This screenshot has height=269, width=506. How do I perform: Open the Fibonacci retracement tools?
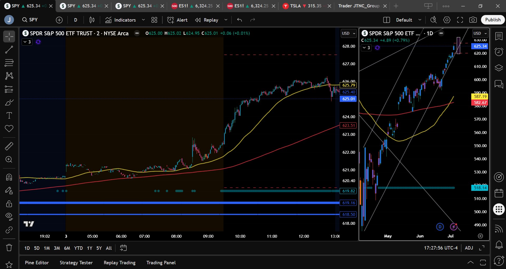click(x=9, y=63)
